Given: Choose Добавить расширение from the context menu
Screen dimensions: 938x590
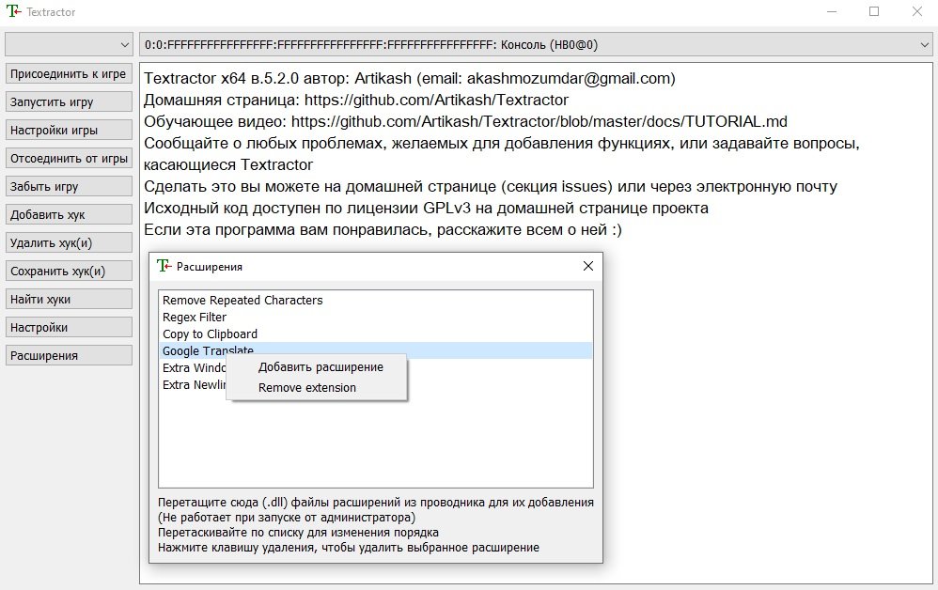Looking at the screenshot, I should 320,367.
